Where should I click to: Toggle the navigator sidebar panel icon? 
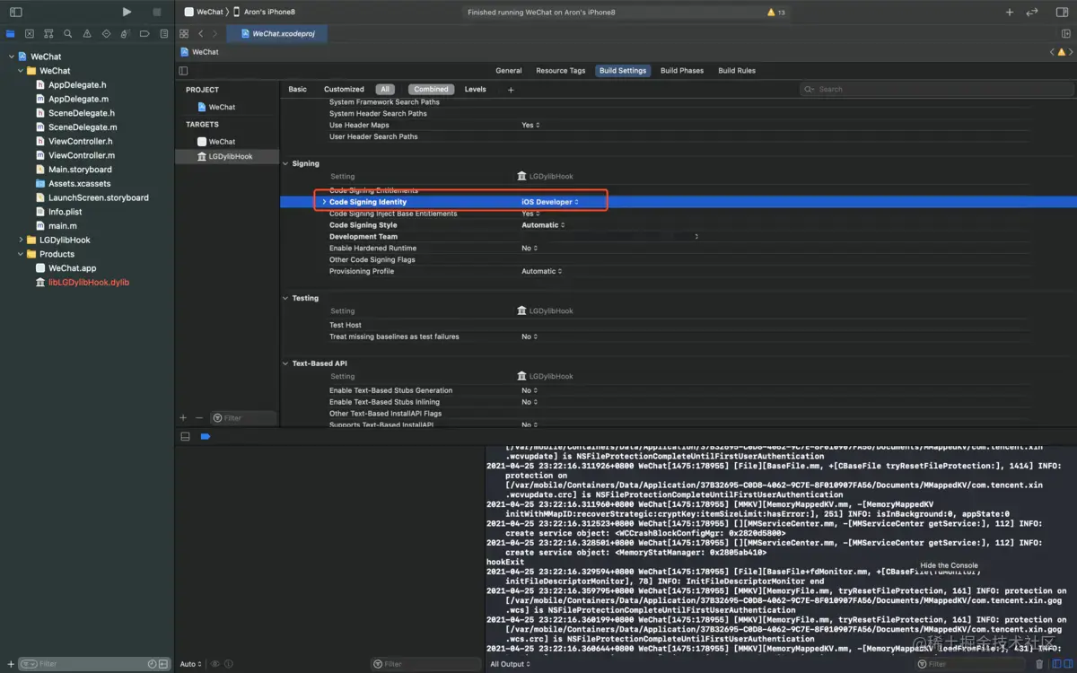point(15,13)
